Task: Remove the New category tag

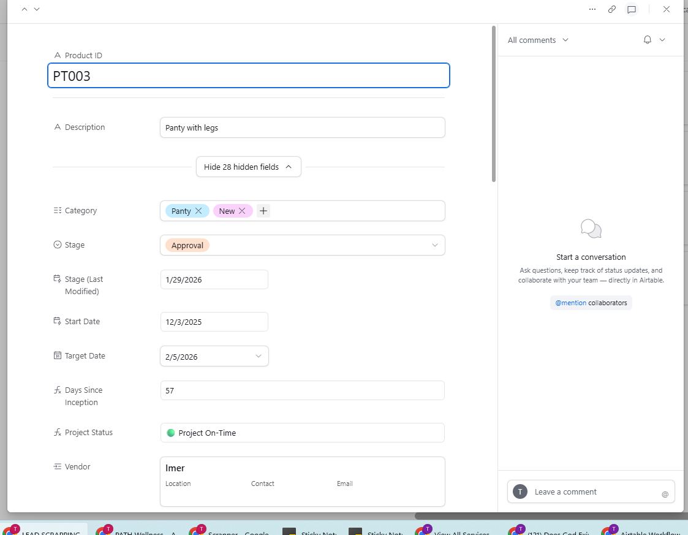Action: pos(242,211)
